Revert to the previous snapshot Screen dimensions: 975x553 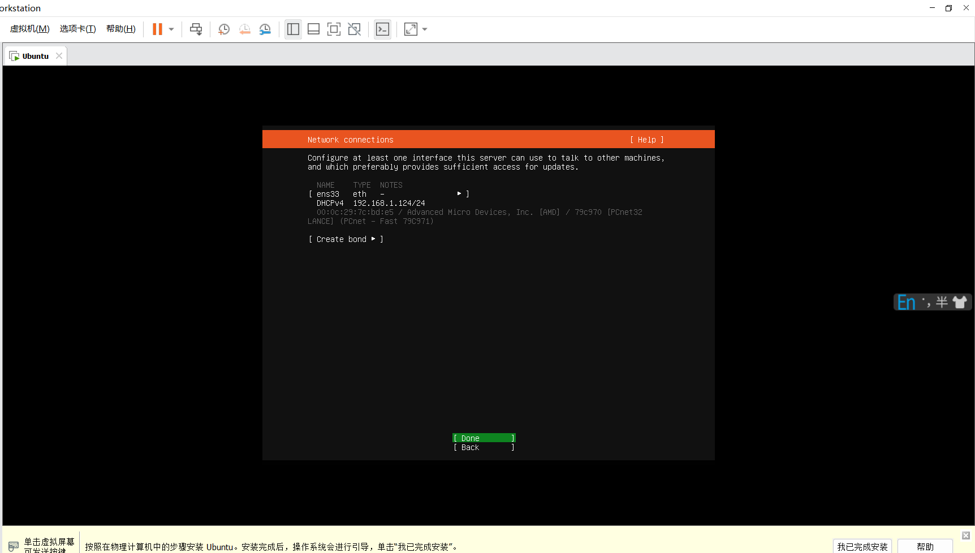click(x=244, y=29)
